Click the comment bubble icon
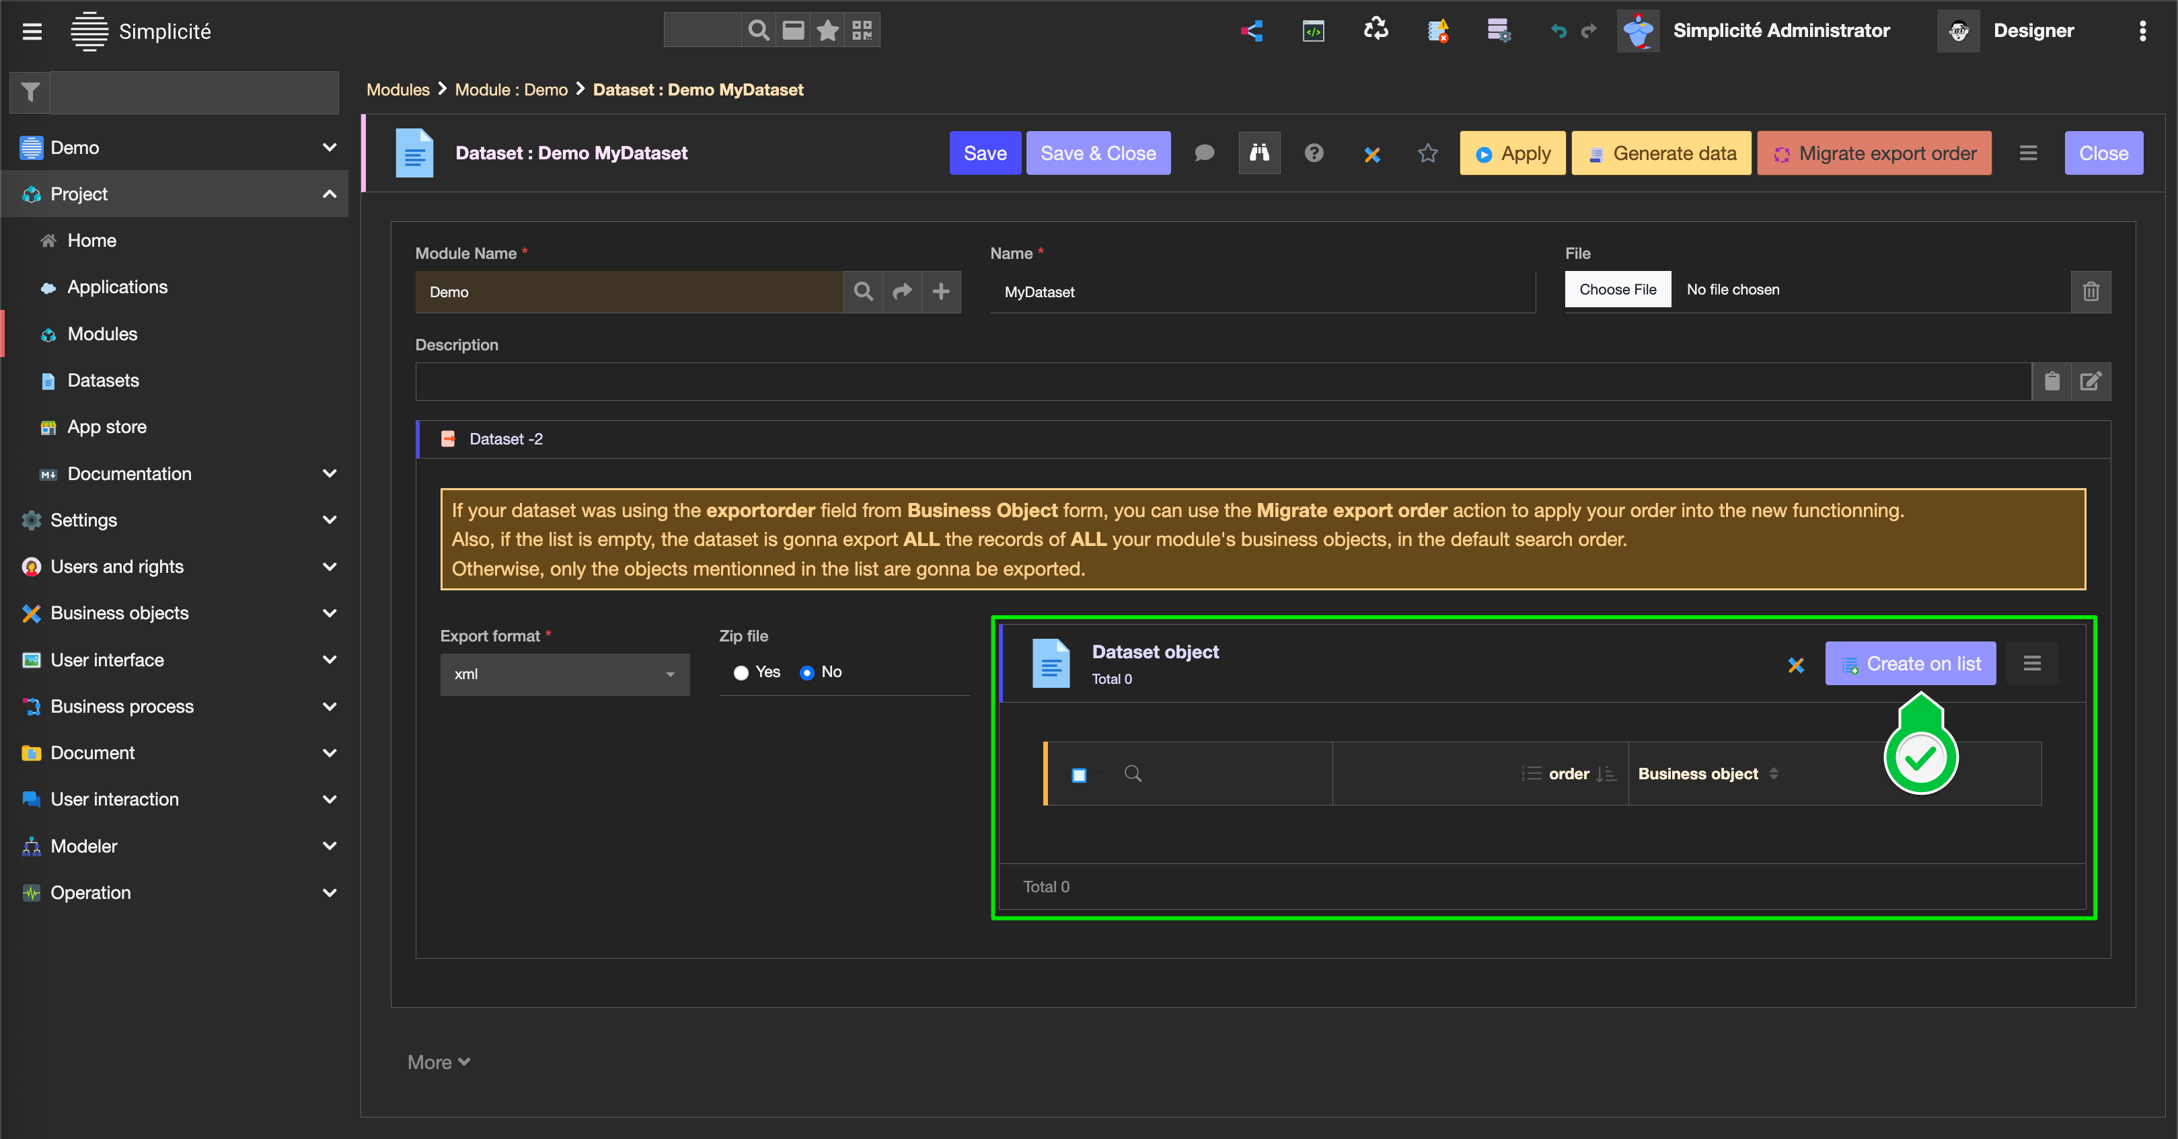 1204,153
